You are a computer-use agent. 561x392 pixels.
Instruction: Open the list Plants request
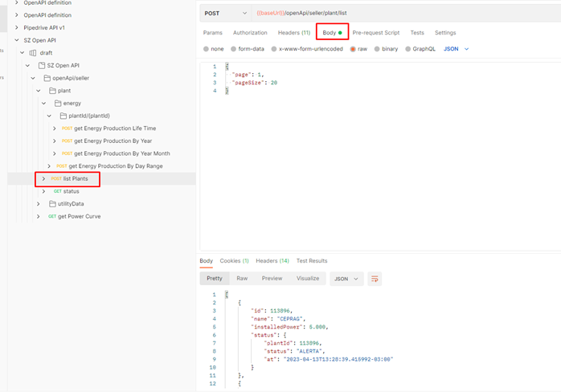[76, 178]
